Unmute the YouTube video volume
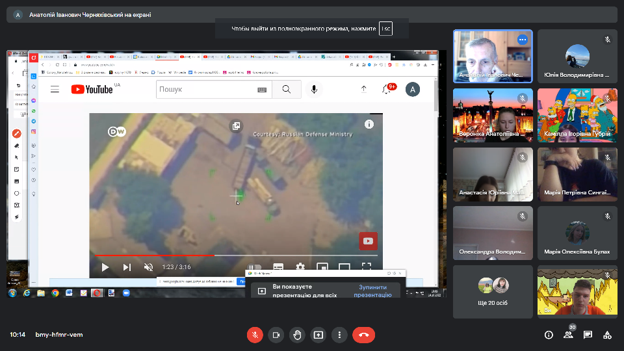 [x=148, y=267]
